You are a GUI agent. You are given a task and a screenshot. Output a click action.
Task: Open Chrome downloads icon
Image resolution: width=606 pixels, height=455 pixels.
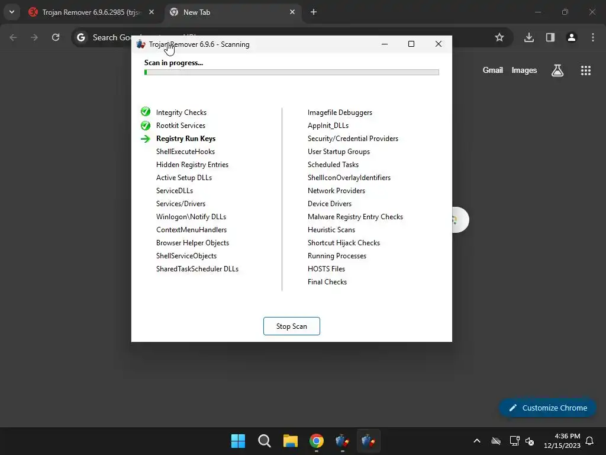(x=529, y=37)
